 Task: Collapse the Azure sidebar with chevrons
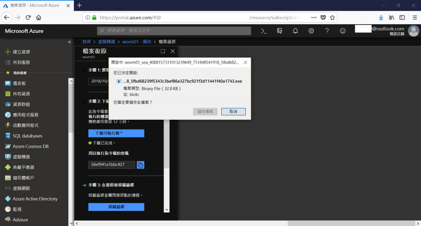pyautogui.click(x=69, y=42)
